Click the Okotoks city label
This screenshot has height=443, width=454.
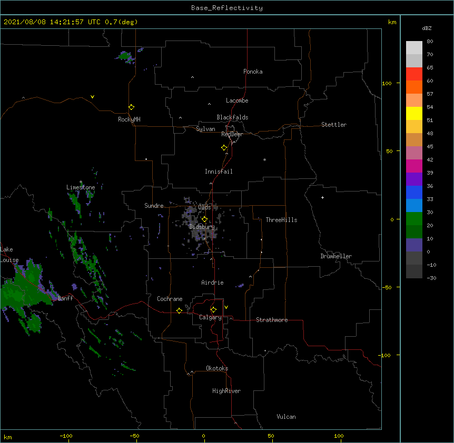click(x=217, y=368)
